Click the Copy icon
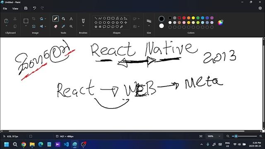The image size is (265, 149). (15, 26)
